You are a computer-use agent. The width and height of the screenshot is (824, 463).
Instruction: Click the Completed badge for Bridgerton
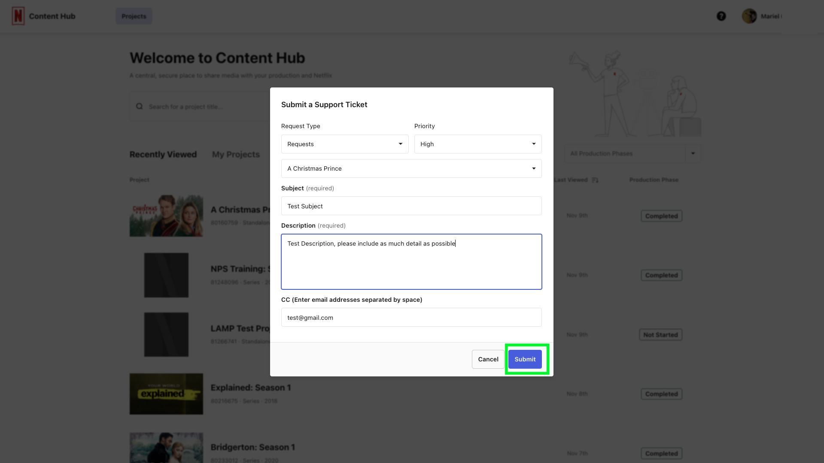[x=661, y=454]
